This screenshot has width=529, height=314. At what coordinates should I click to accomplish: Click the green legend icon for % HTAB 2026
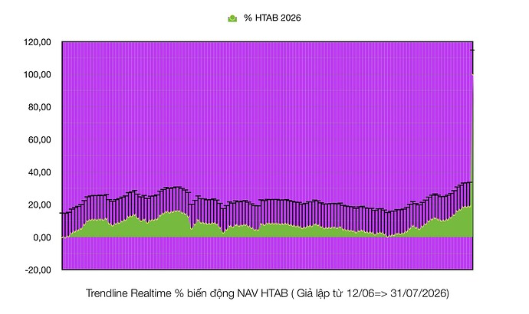(x=232, y=18)
